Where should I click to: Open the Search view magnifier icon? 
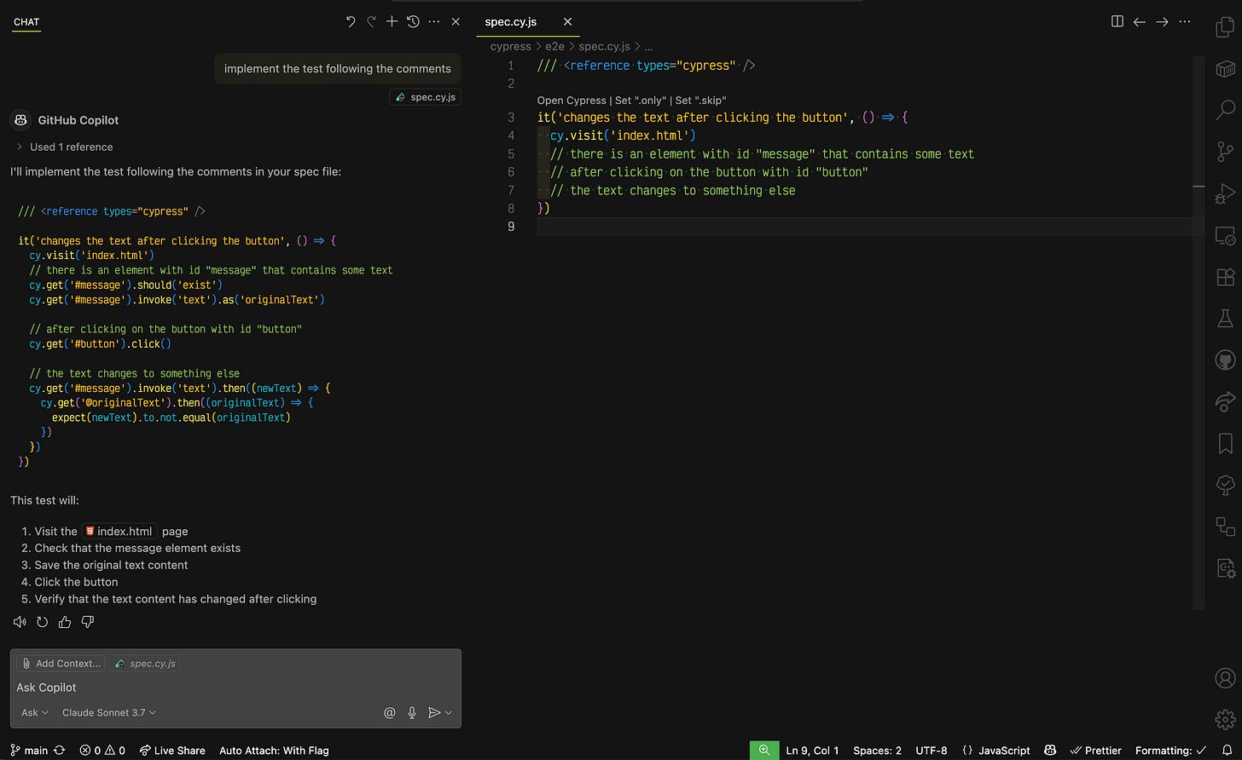pyautogui.click(x=1225, y=109)
